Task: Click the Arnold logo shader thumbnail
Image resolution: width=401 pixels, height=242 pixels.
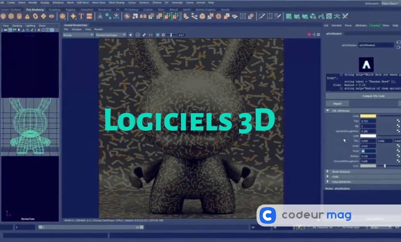Action: (x=366, y=64)
